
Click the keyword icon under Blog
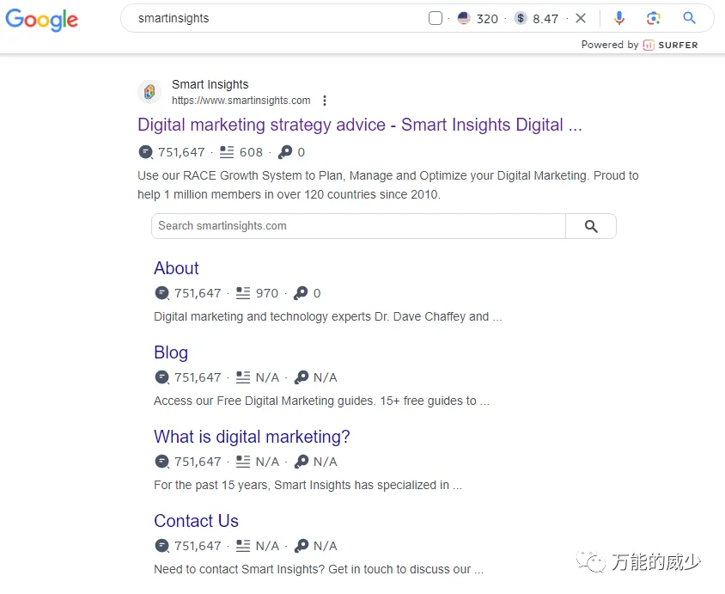(302, 377)
